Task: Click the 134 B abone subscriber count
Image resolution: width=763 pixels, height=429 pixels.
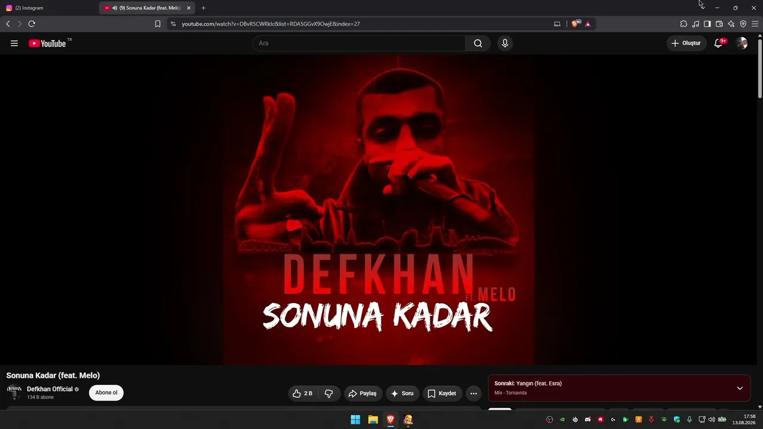Action: point(40,397)
